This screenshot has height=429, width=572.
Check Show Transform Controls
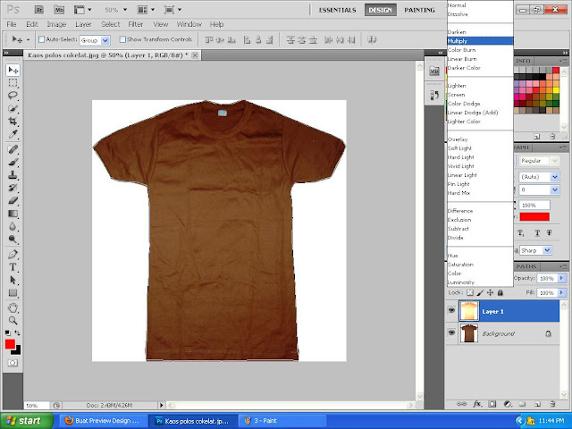[x=122, y=40]
